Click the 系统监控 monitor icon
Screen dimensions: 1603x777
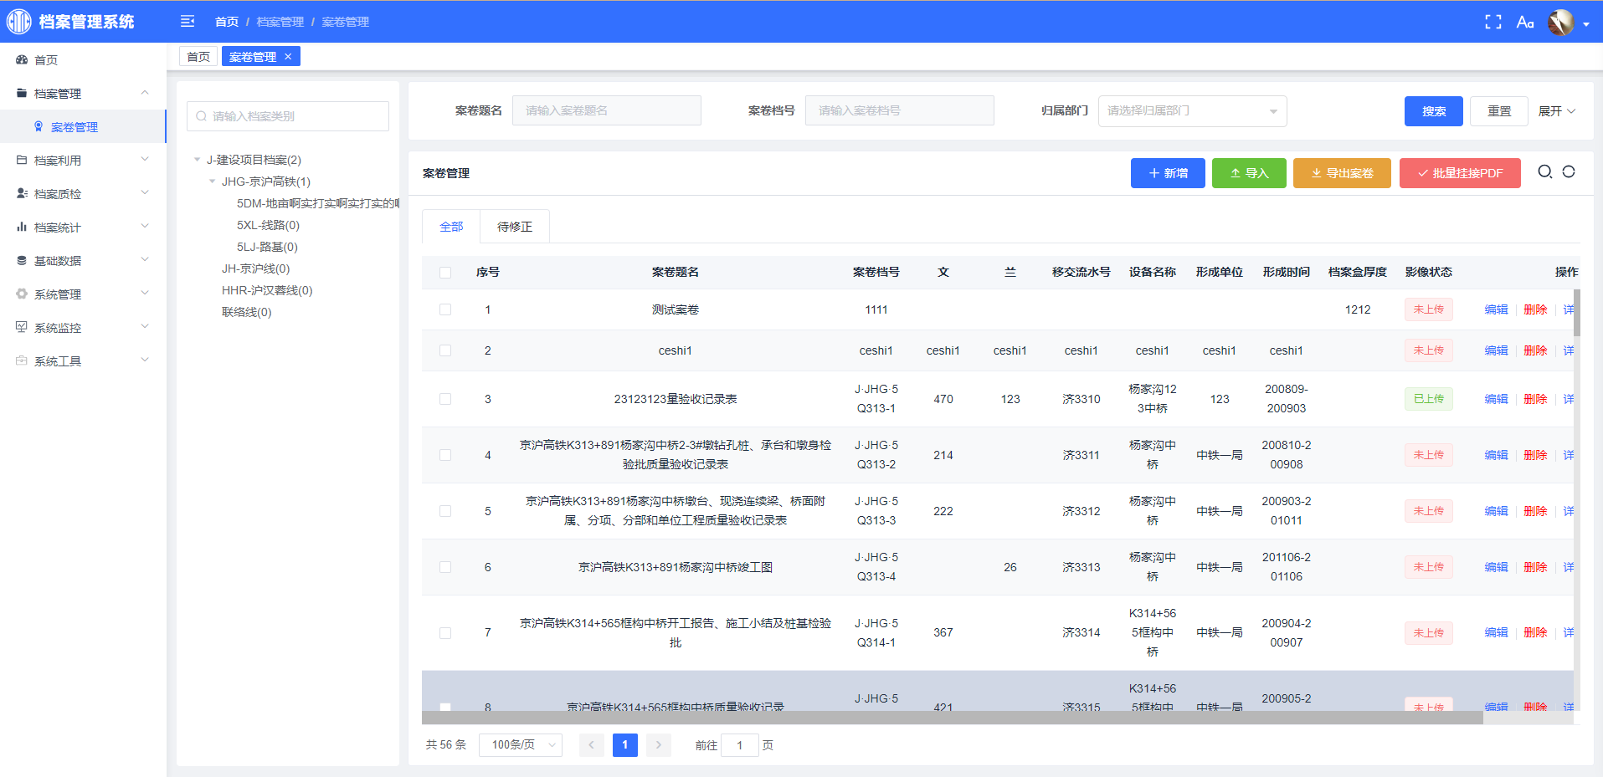[x=22, y=327]
